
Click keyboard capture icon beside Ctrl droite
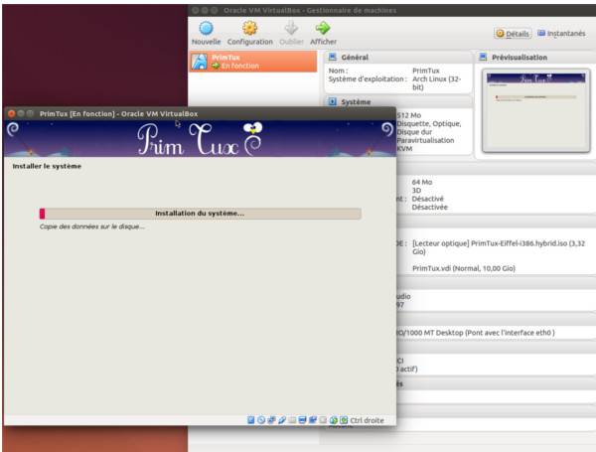[x=344, y=420]
